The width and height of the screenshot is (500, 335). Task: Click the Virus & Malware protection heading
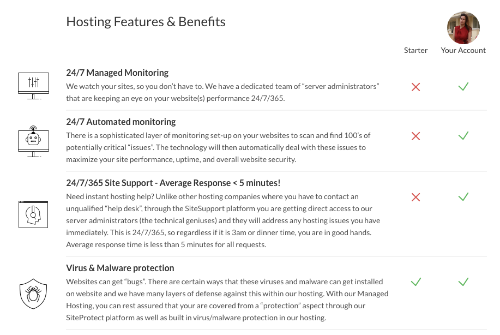120,268
